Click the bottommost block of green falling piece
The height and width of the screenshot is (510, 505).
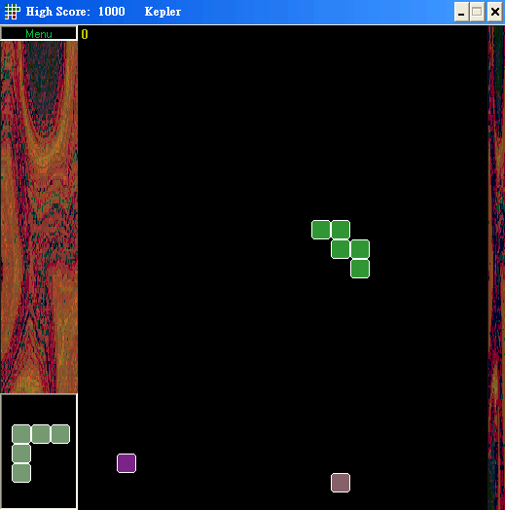coord(360,269)
